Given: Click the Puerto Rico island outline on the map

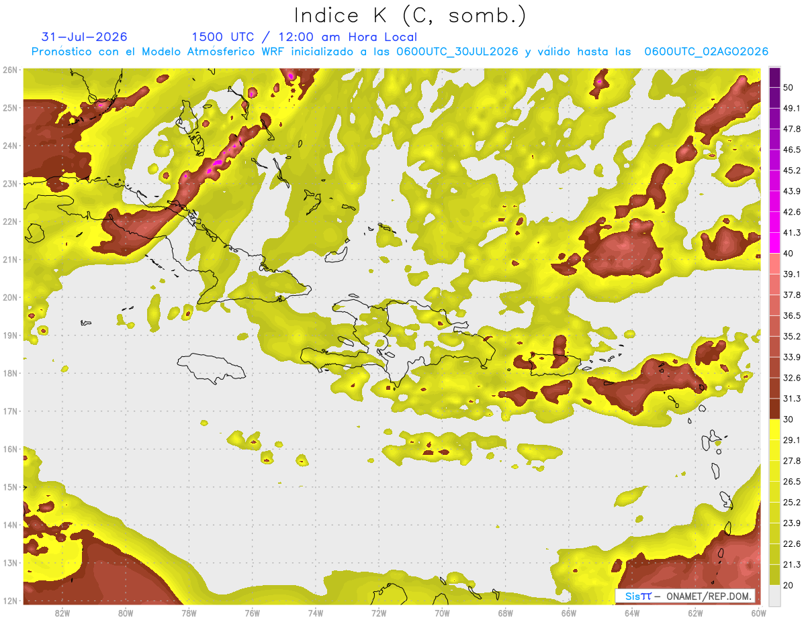Looking at the screenshot, I should pos(555,365).
